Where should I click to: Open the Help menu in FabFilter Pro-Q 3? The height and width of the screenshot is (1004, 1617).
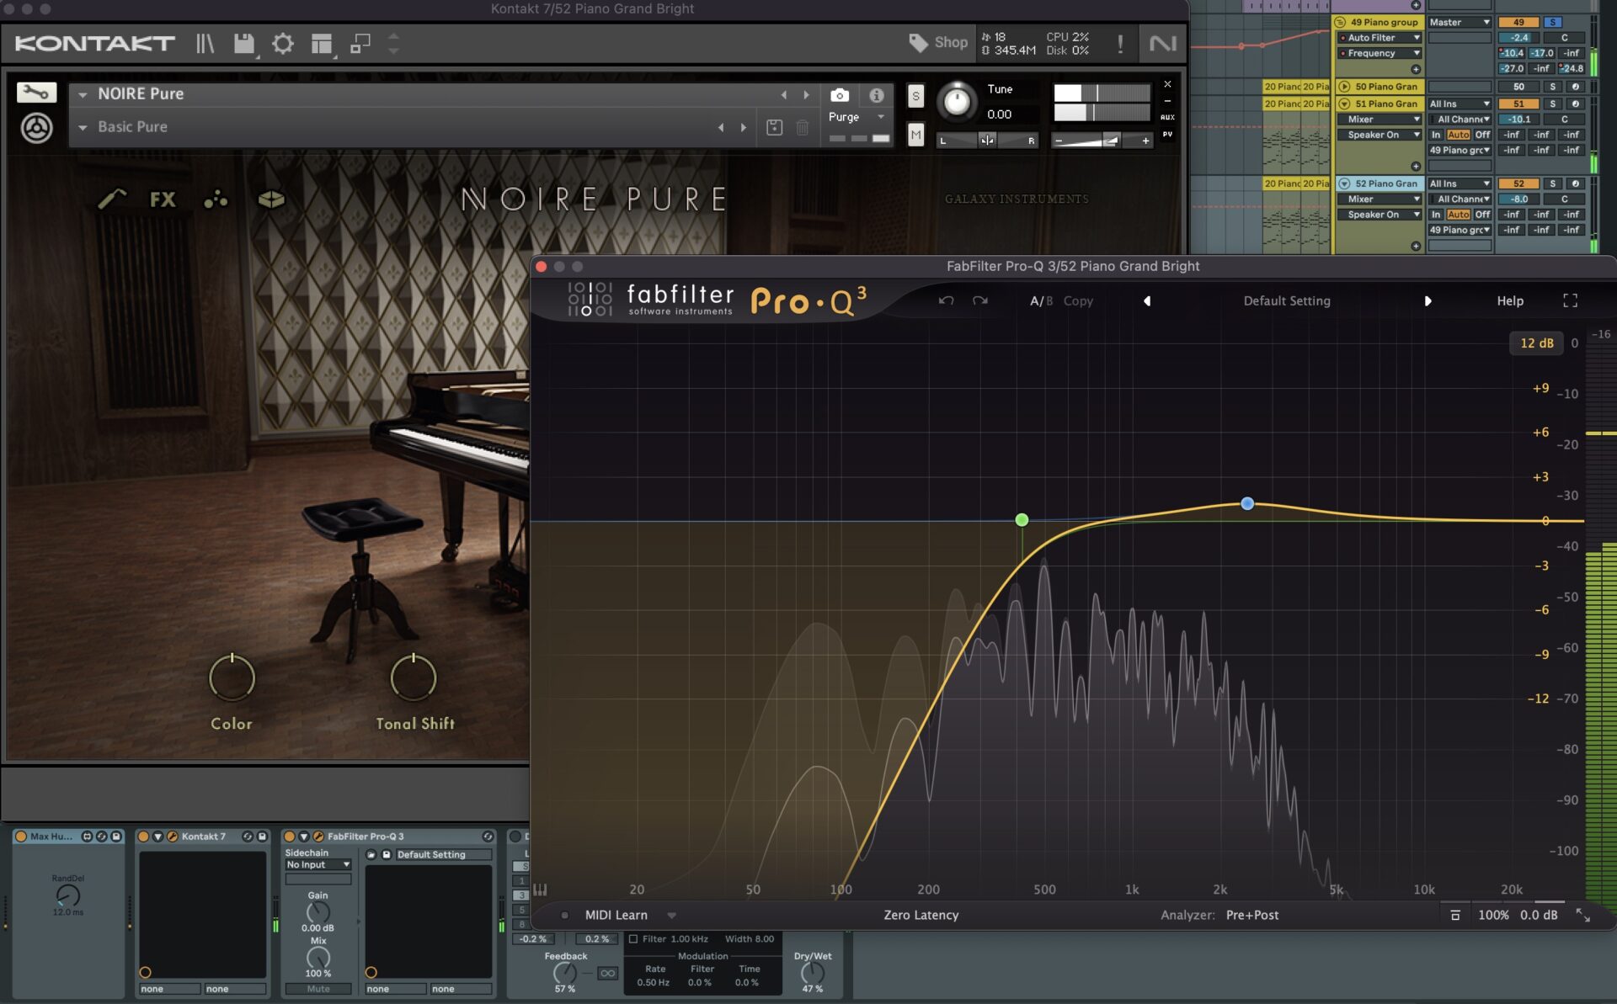1510,300
